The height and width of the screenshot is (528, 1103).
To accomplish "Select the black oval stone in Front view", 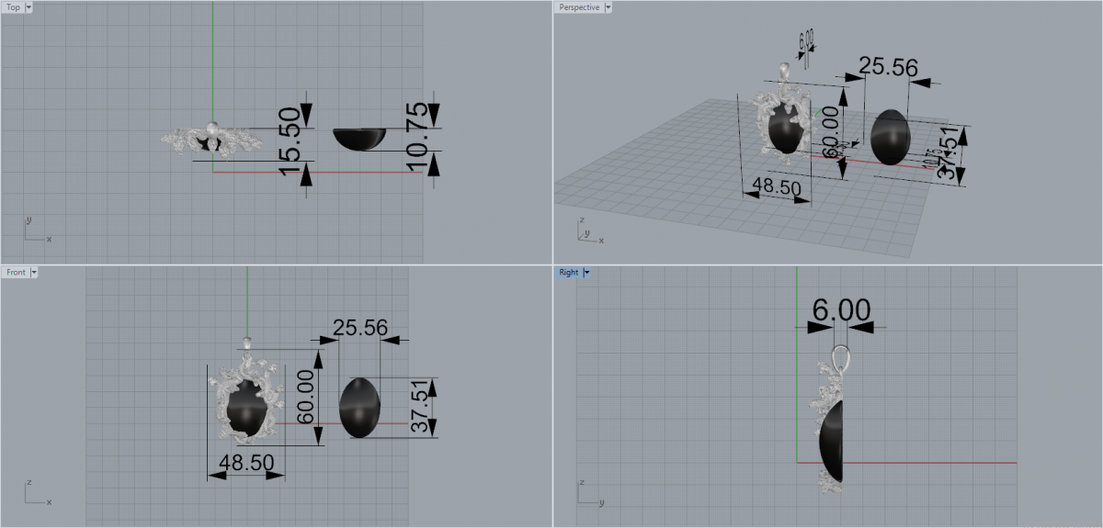I will pyautogui.click(x=359, y=407).
